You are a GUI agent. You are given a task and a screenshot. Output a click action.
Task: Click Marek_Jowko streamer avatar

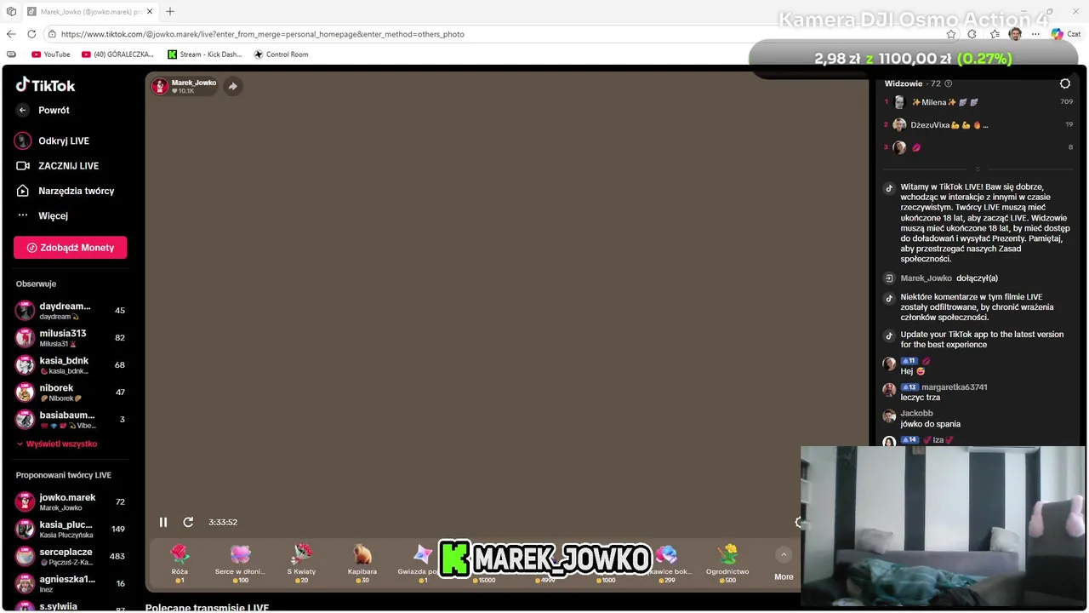(x=160, y=86)
